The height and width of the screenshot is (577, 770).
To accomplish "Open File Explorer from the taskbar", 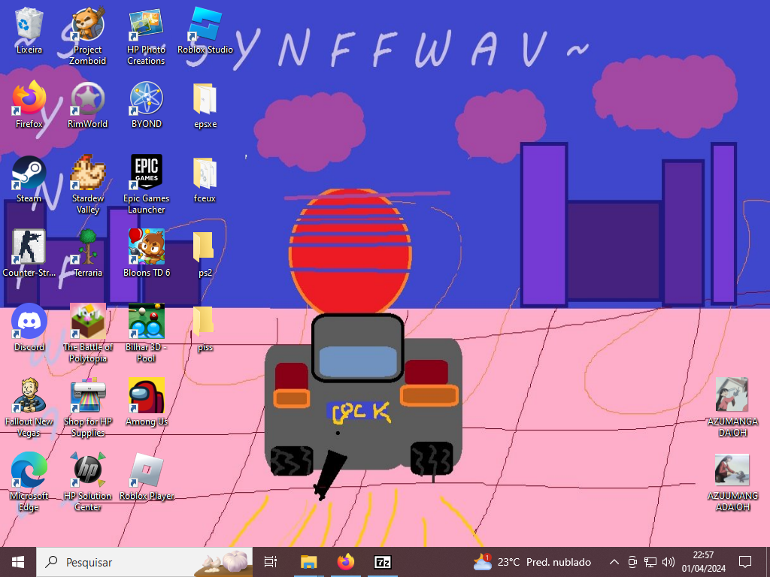I will 309,562.
